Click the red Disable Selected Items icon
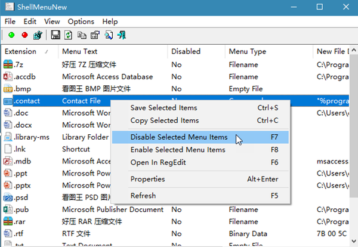 tap(24, 35)
